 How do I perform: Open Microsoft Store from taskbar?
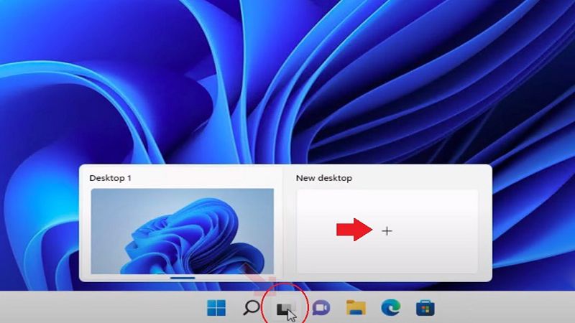(425, 308)
